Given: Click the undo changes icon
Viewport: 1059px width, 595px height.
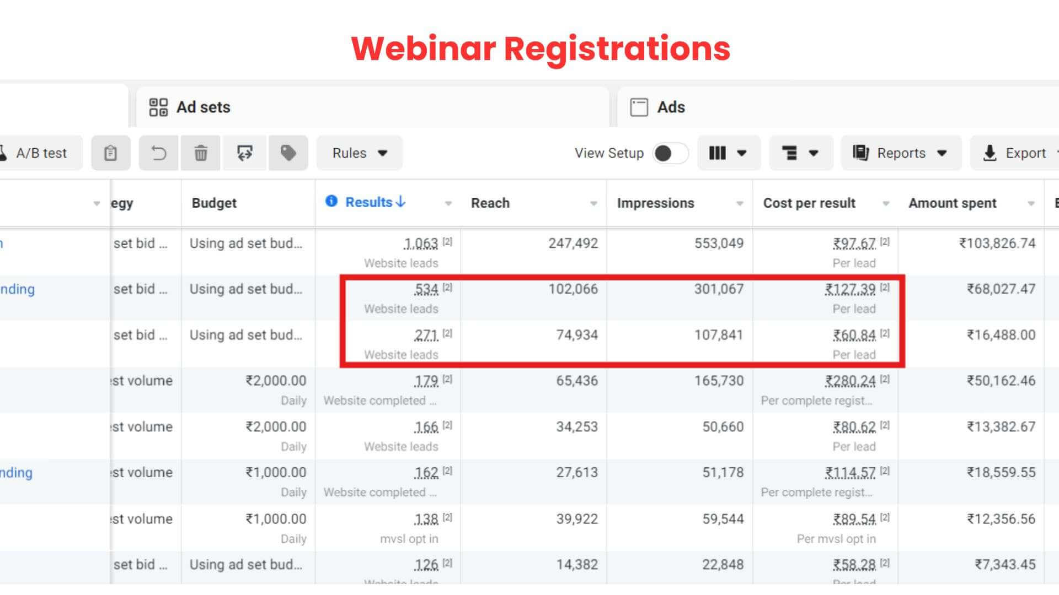Looking at the screenshot, I should pos(158,153).
